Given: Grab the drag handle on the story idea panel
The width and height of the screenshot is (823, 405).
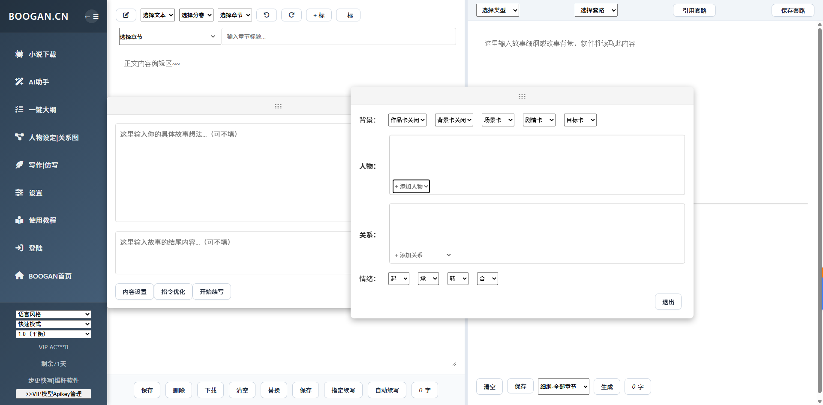Looking at the screenshot, I should pos(278,106).
